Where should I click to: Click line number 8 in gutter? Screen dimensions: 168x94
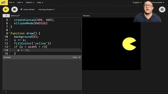tap(7, 30)
